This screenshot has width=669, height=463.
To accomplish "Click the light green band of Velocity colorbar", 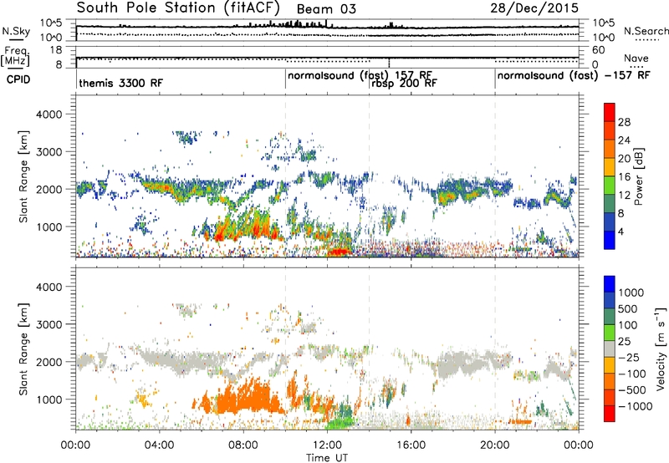I will [x=610, y=333].
